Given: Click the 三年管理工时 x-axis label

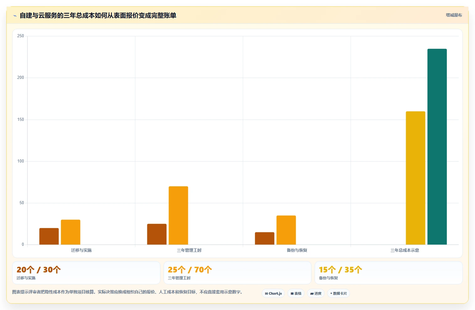Looking at the screenshot, I should [189, 250].
